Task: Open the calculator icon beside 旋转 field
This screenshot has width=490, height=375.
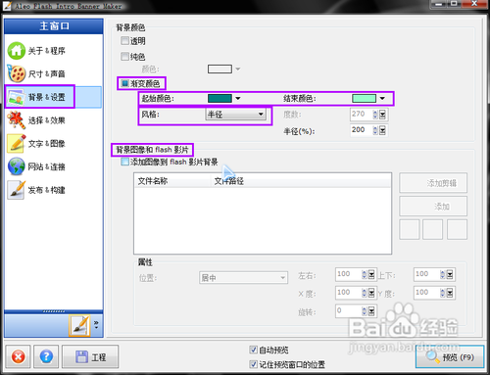Action: coord(371,311)
